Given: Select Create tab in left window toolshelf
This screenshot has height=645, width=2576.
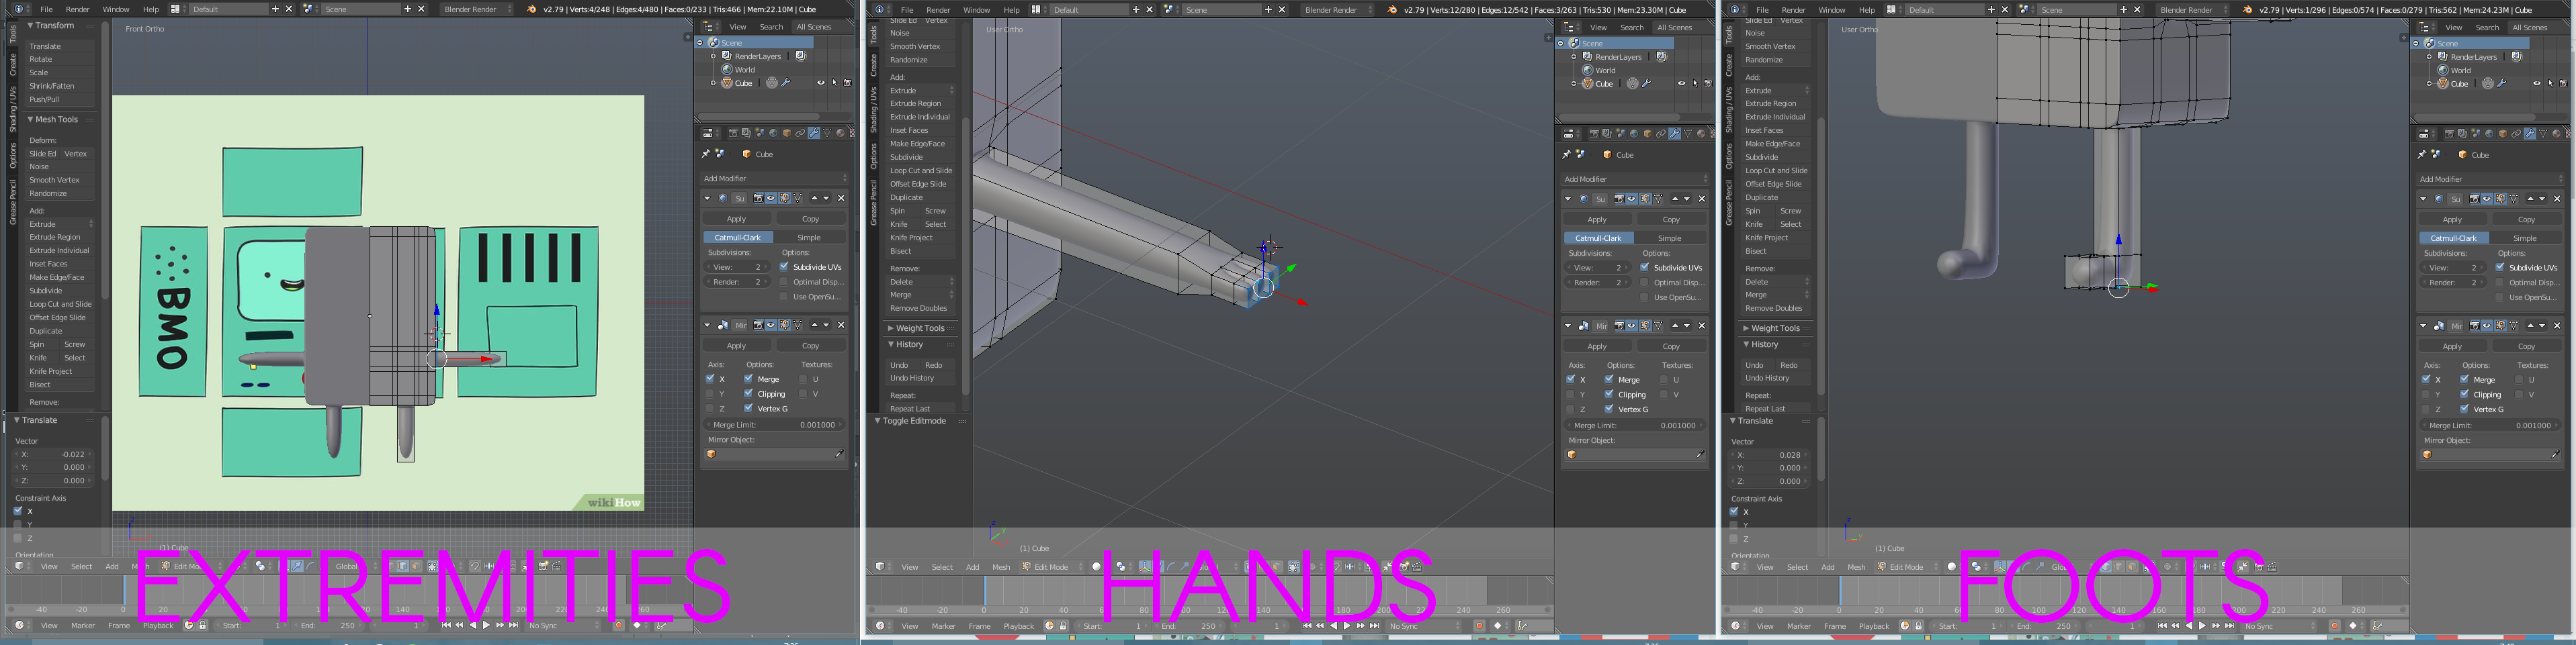Looking at the screenshot, I should point(13,64).
